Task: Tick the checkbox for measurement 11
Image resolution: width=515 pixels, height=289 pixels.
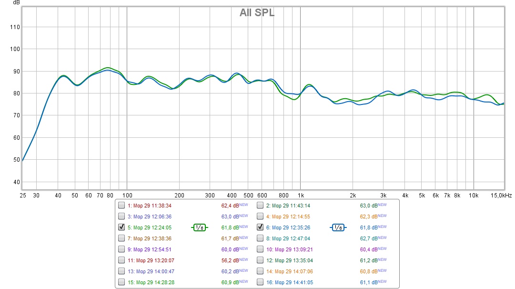Action: tap(122, 260)
